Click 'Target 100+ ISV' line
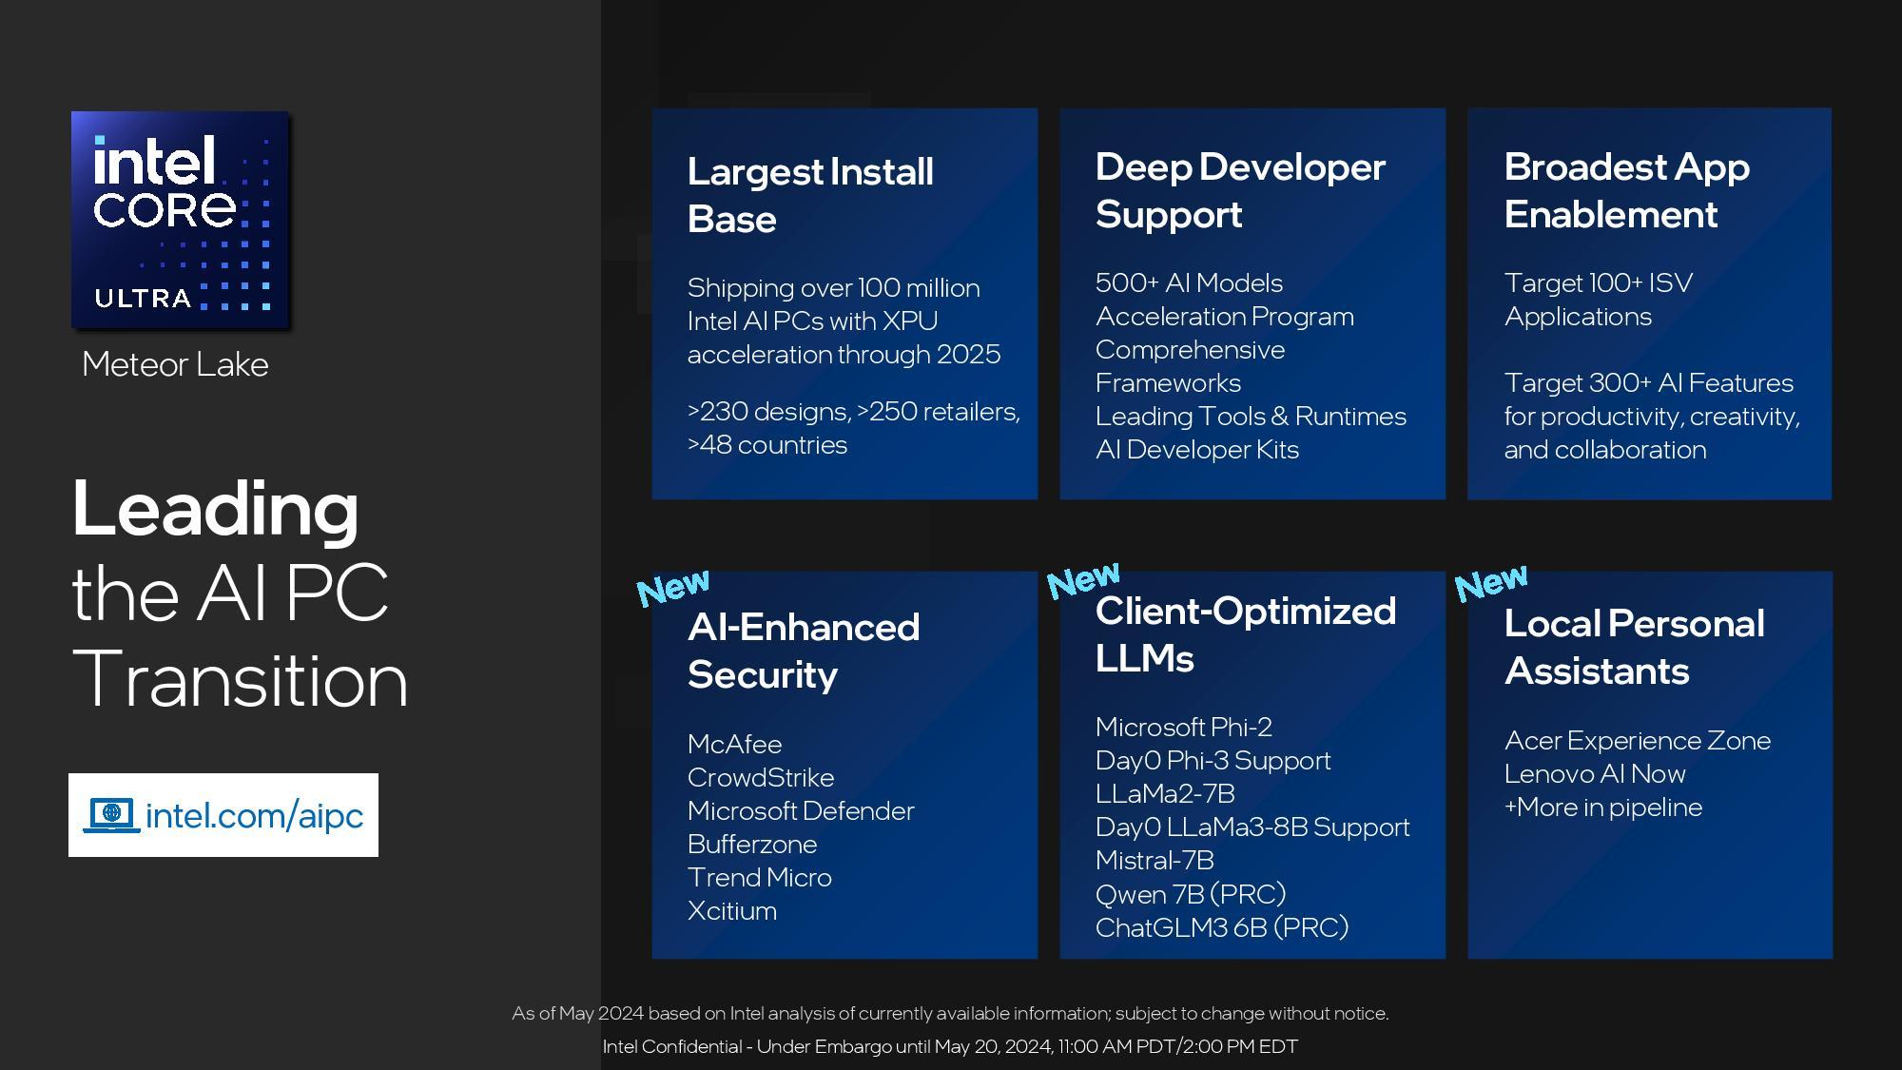The height and width of the screenshot is (1070, 1902). [1599, 283]
